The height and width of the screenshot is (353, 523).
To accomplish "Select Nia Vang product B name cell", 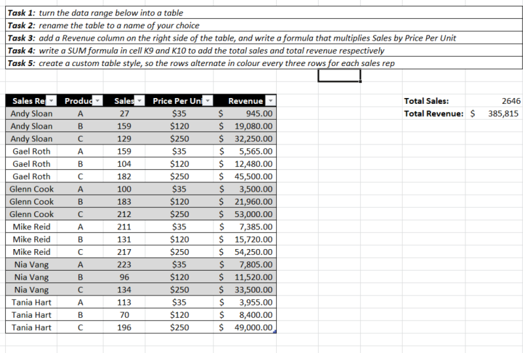I will click(x=31, y=277).
